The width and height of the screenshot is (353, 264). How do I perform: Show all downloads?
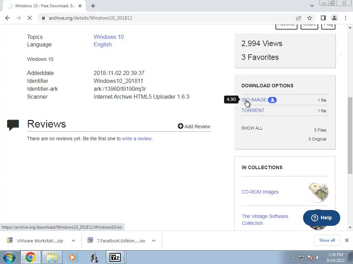(327, 240)
